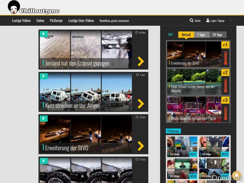This screenshot has height=183, width=244.
Task: Click thermometer icon on the #3 video
Action: click(225, 114)
